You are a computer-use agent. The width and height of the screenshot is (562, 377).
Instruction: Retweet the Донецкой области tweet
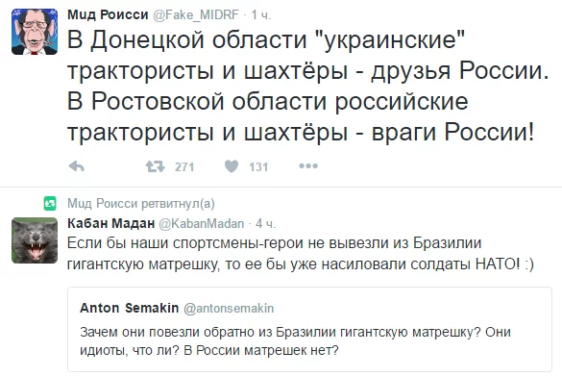point(155,166)
